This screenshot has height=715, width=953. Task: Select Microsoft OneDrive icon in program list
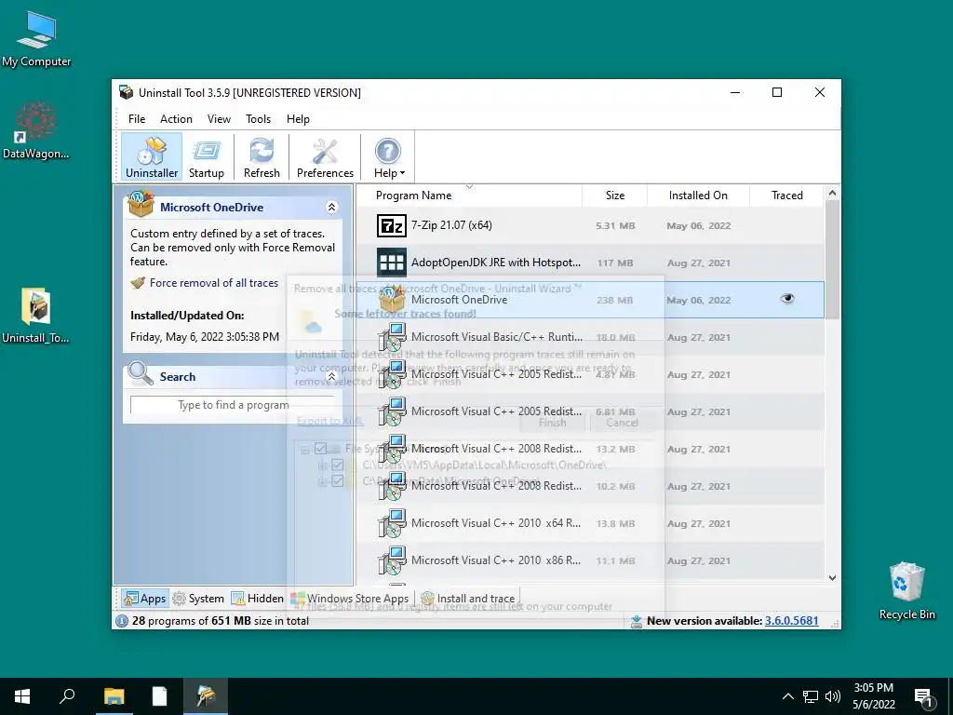[392, 299]
